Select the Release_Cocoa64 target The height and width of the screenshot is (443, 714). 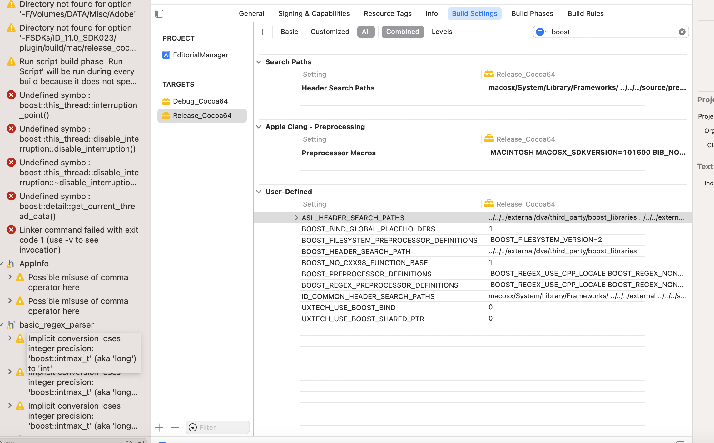(202, 115)
